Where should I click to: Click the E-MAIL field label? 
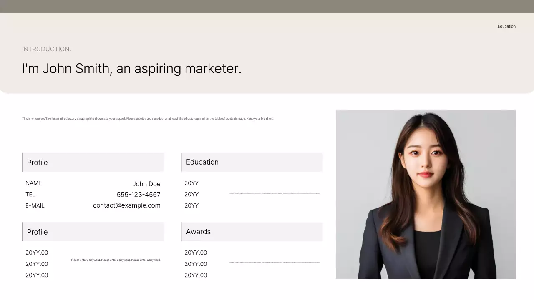pyautogui.click(x=35, y=205)
